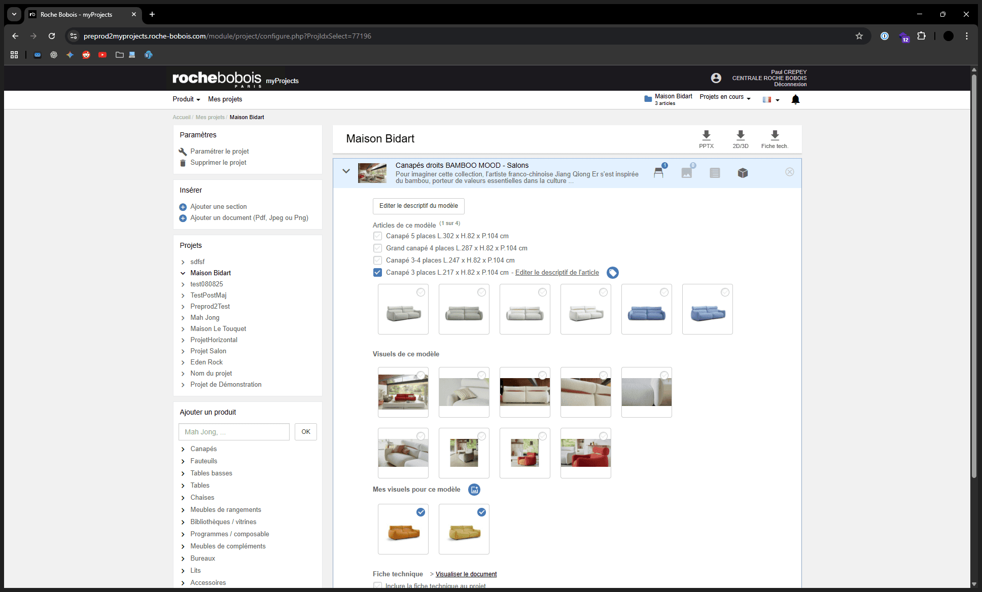Image resolution: width=982 pixels, height=592 pixels.
Task: Download the PPTX export
Action: pyautogui.click(x=706, y=139)
